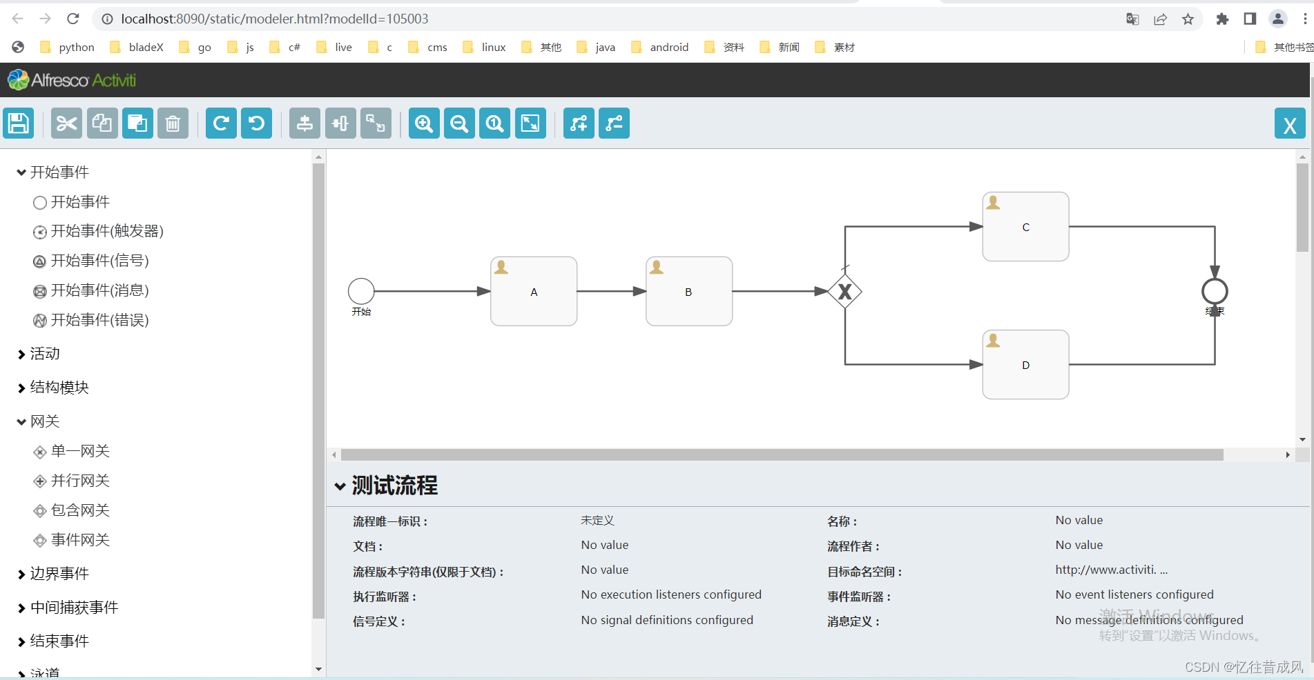
Task: Collapse the 开始事件 palette group
Action: [53, 172]
